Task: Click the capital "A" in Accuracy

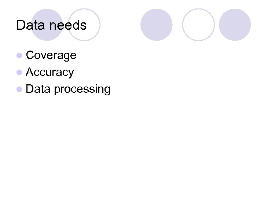Action: click(30, 72)
